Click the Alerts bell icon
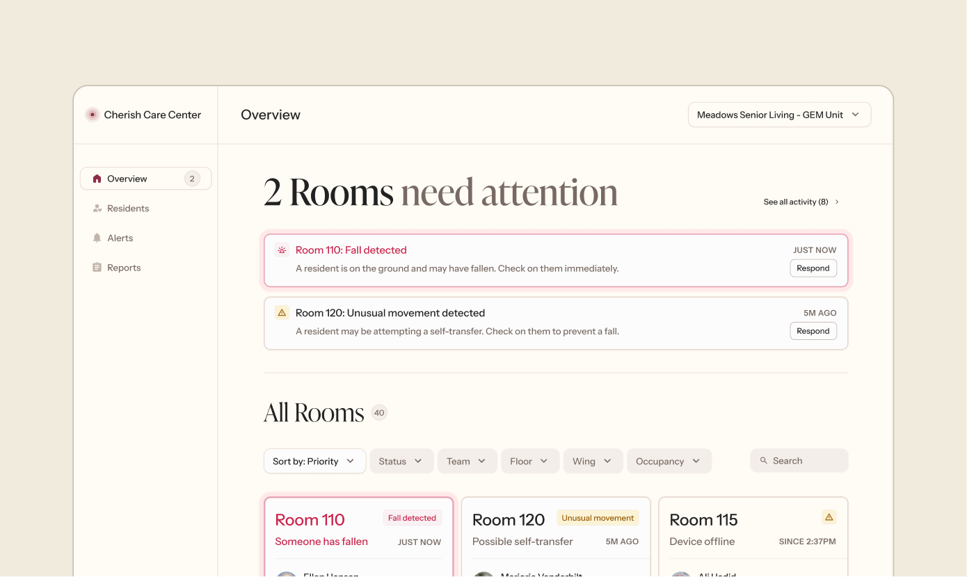 (x=97, y=238)
